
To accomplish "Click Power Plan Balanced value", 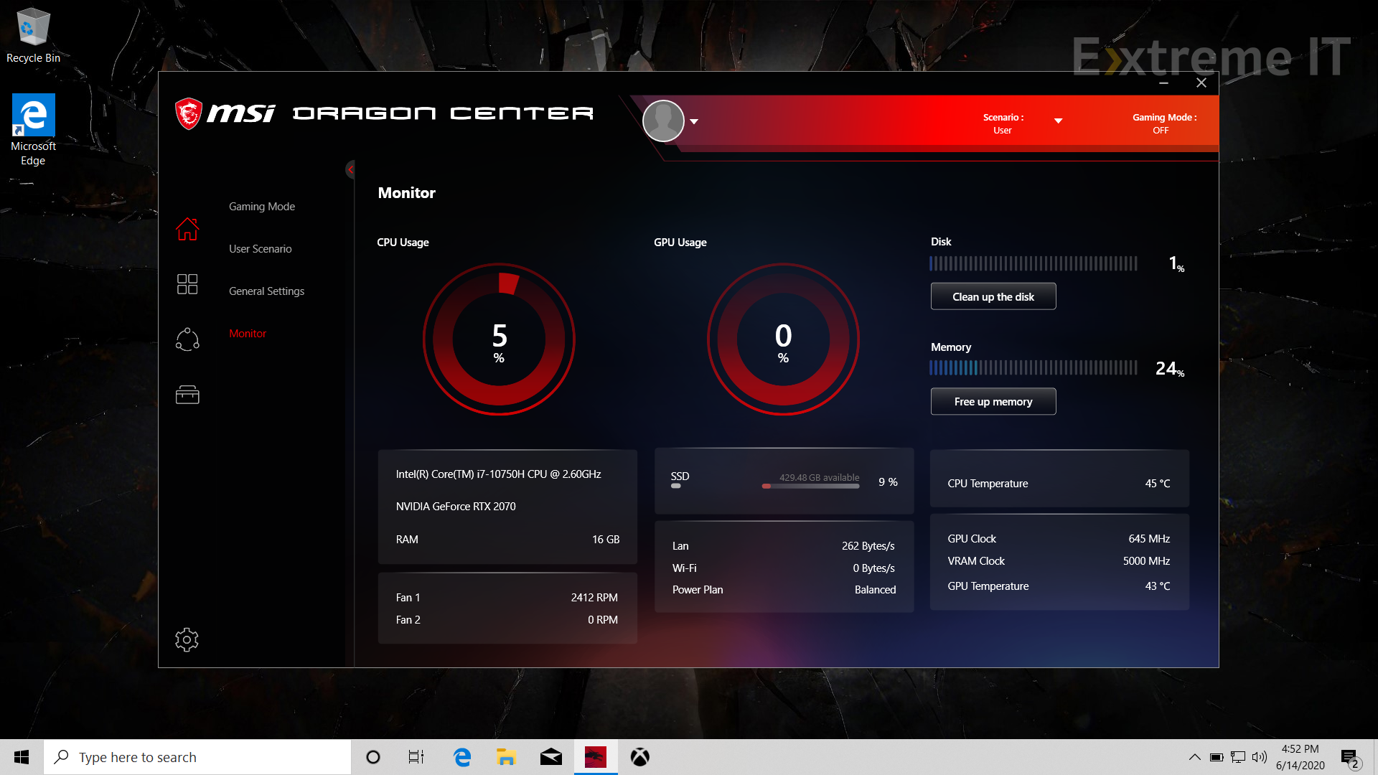I will [875, 590].
